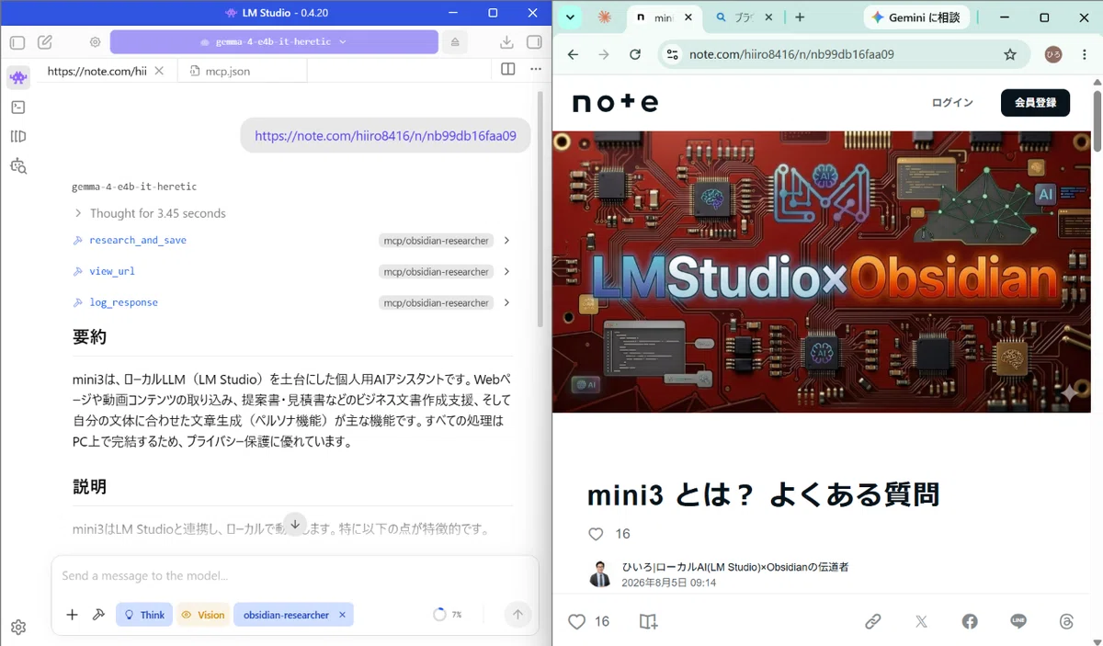Image resolution: width=1103 pixels, height=646 pixels.
Task: Reload the note.com page in Chrome
Action: click(x=635, y=54)
